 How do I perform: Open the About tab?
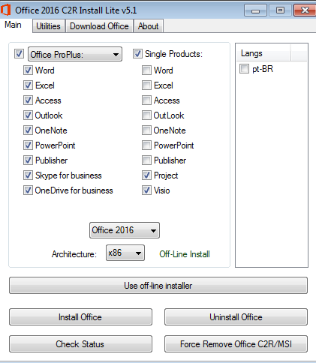(x=149, y=26)
